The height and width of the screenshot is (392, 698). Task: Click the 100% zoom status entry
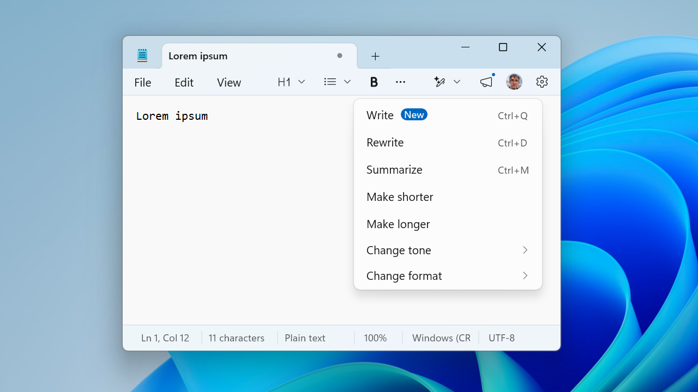point(375,338)
